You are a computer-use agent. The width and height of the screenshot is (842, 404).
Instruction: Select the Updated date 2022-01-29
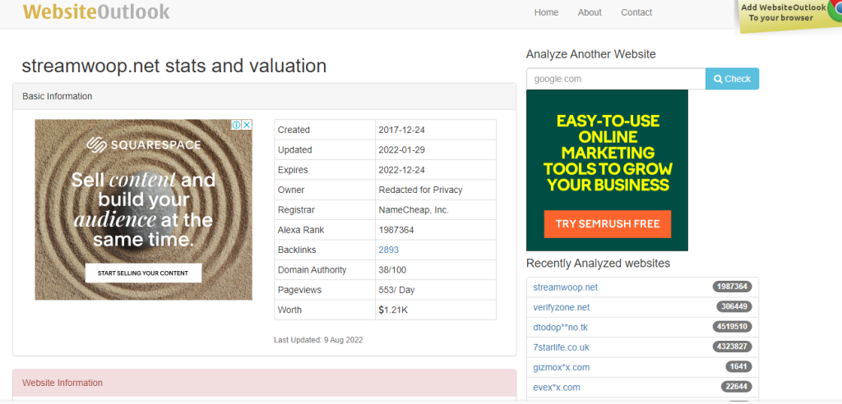(401, 149)
